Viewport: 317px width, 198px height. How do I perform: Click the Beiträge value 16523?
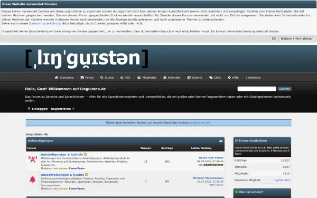click(285, 161)
